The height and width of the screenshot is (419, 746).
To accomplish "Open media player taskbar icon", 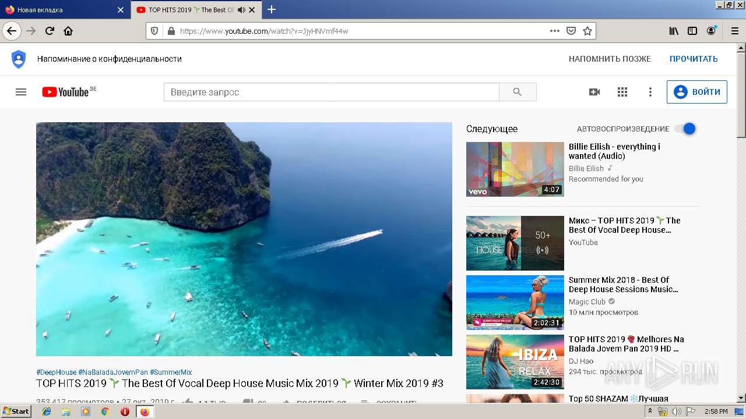I will click(86, 411).
